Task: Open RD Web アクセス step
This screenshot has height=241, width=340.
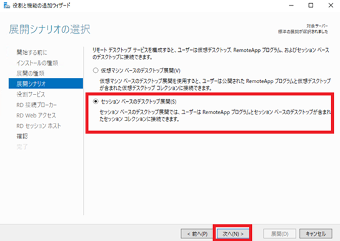Action: click(x=36, y=116)
